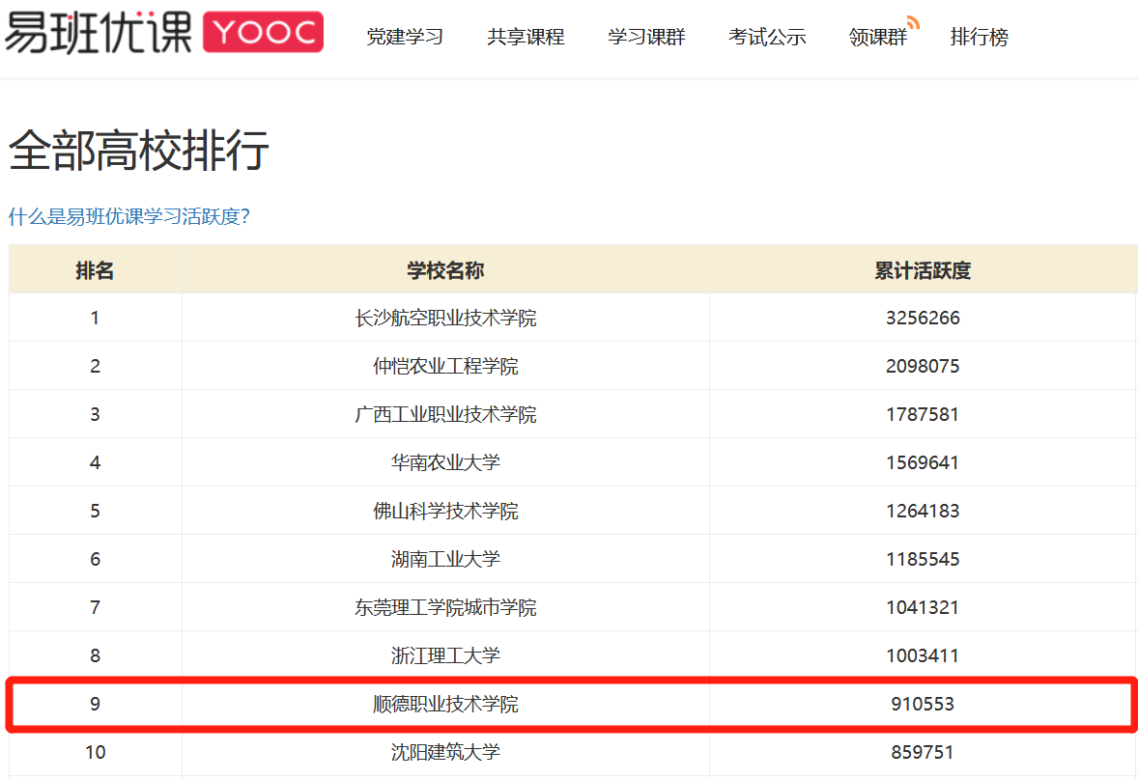Image resolution: width=1138 pixels, height=779 pixels.
Task: Select 考试公示 in the top menu
Action: click(x=767, y=38)
